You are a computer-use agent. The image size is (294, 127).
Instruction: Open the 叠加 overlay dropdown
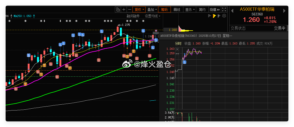click(x=152, y=10)
